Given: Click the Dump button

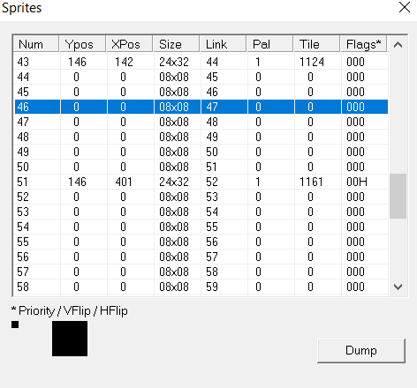Looking at the screenshot, I should (361, 351).
